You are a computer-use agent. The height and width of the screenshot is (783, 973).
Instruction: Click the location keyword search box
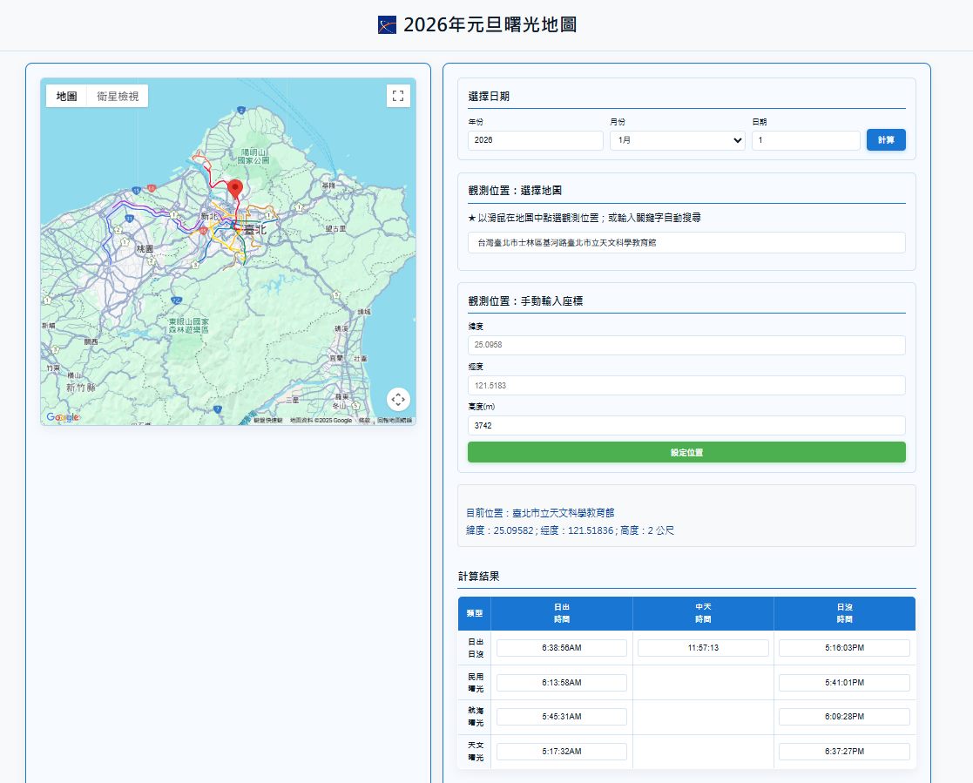coord(686,242)
